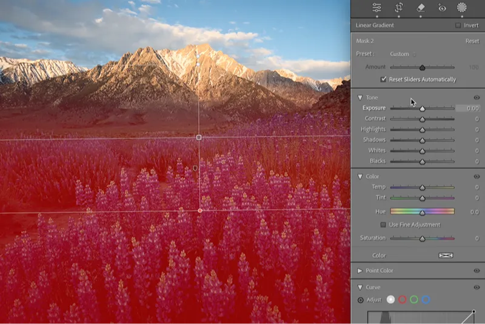Select the Crop and rotate tool
The image size is (485, 324).
399,7
